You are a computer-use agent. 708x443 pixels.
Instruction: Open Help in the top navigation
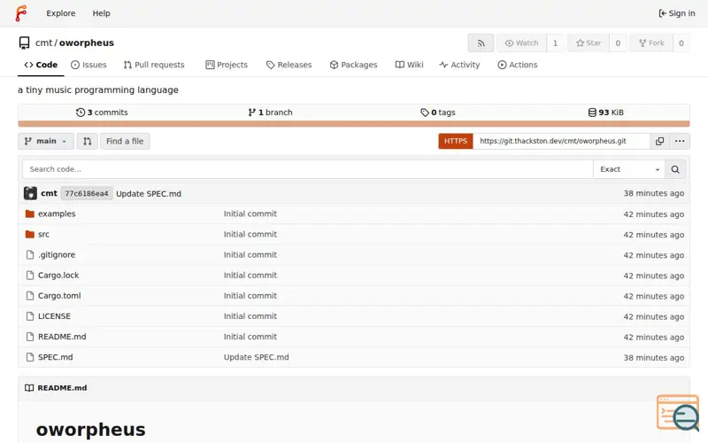pos(101,13)
